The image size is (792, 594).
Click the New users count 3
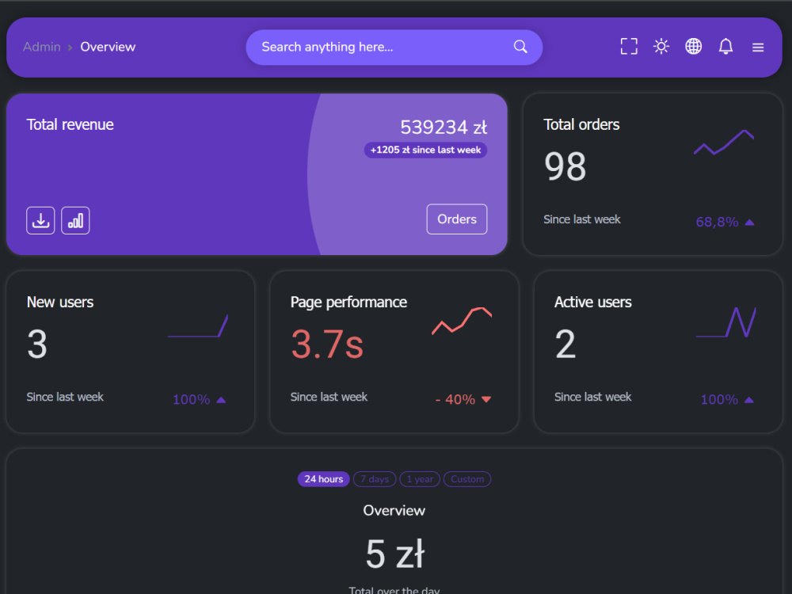click(37, 344)
